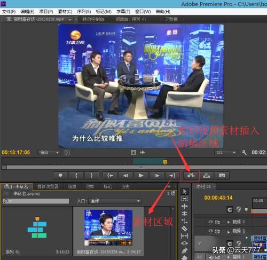Screen dimensions: 267x260
Task: Select the Track Select tool
Action: tap(185, 199)
